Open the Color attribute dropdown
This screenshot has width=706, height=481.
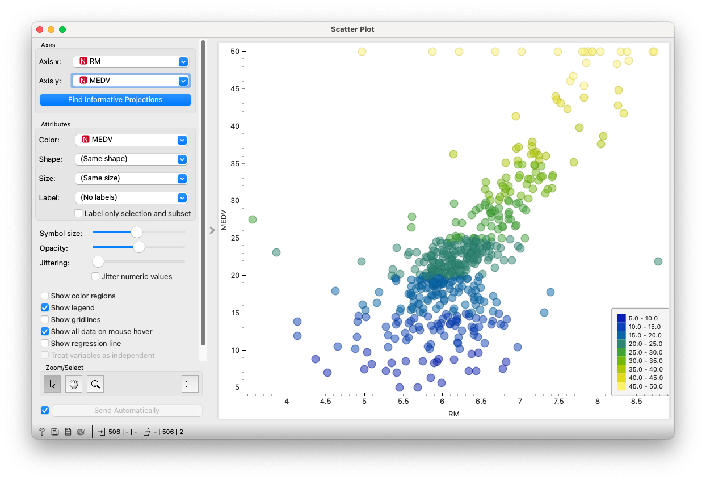[x=132, y=140]
